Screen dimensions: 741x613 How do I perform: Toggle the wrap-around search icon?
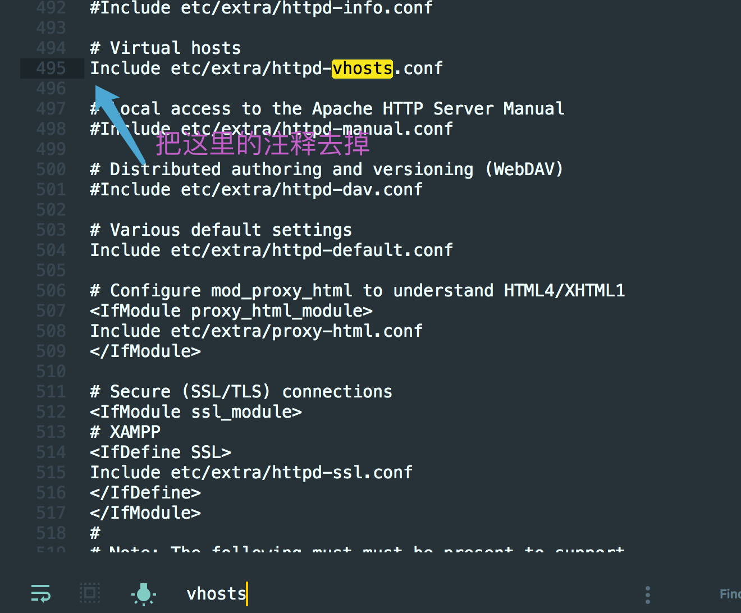point(41,593)
